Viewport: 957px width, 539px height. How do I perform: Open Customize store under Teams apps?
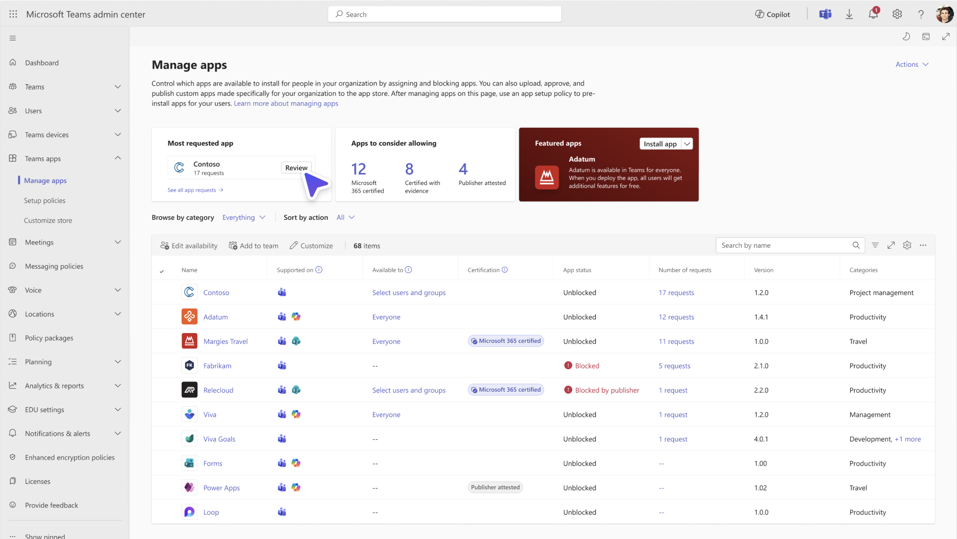point(48,220)
